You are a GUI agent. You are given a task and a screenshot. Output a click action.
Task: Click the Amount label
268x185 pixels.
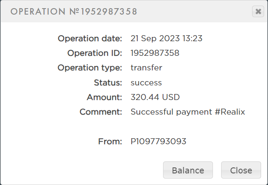click(105, 97)
